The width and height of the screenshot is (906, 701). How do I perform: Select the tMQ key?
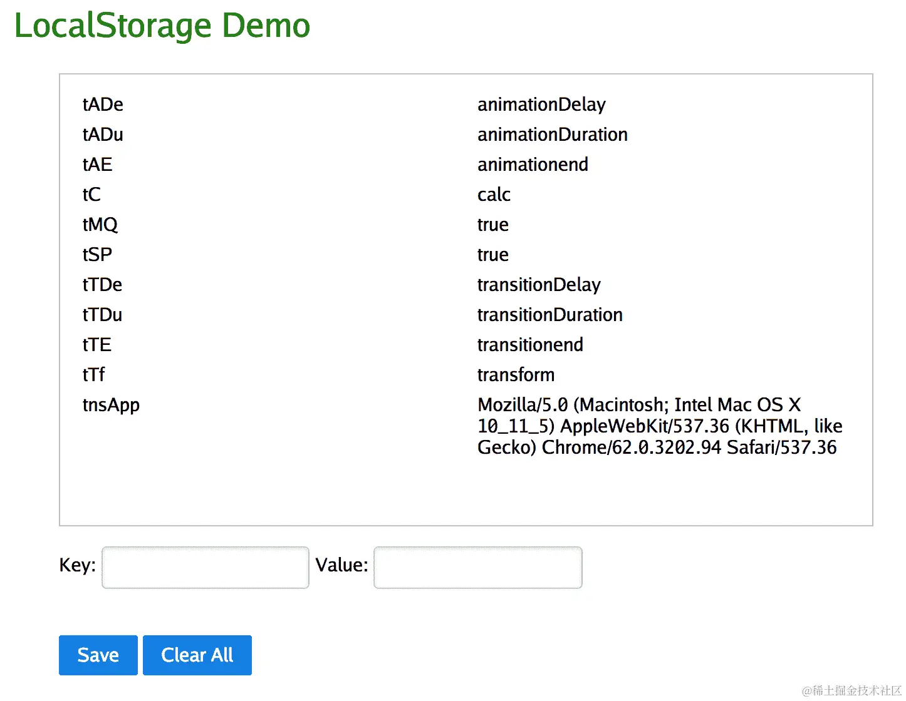click(x=100, y=225)
